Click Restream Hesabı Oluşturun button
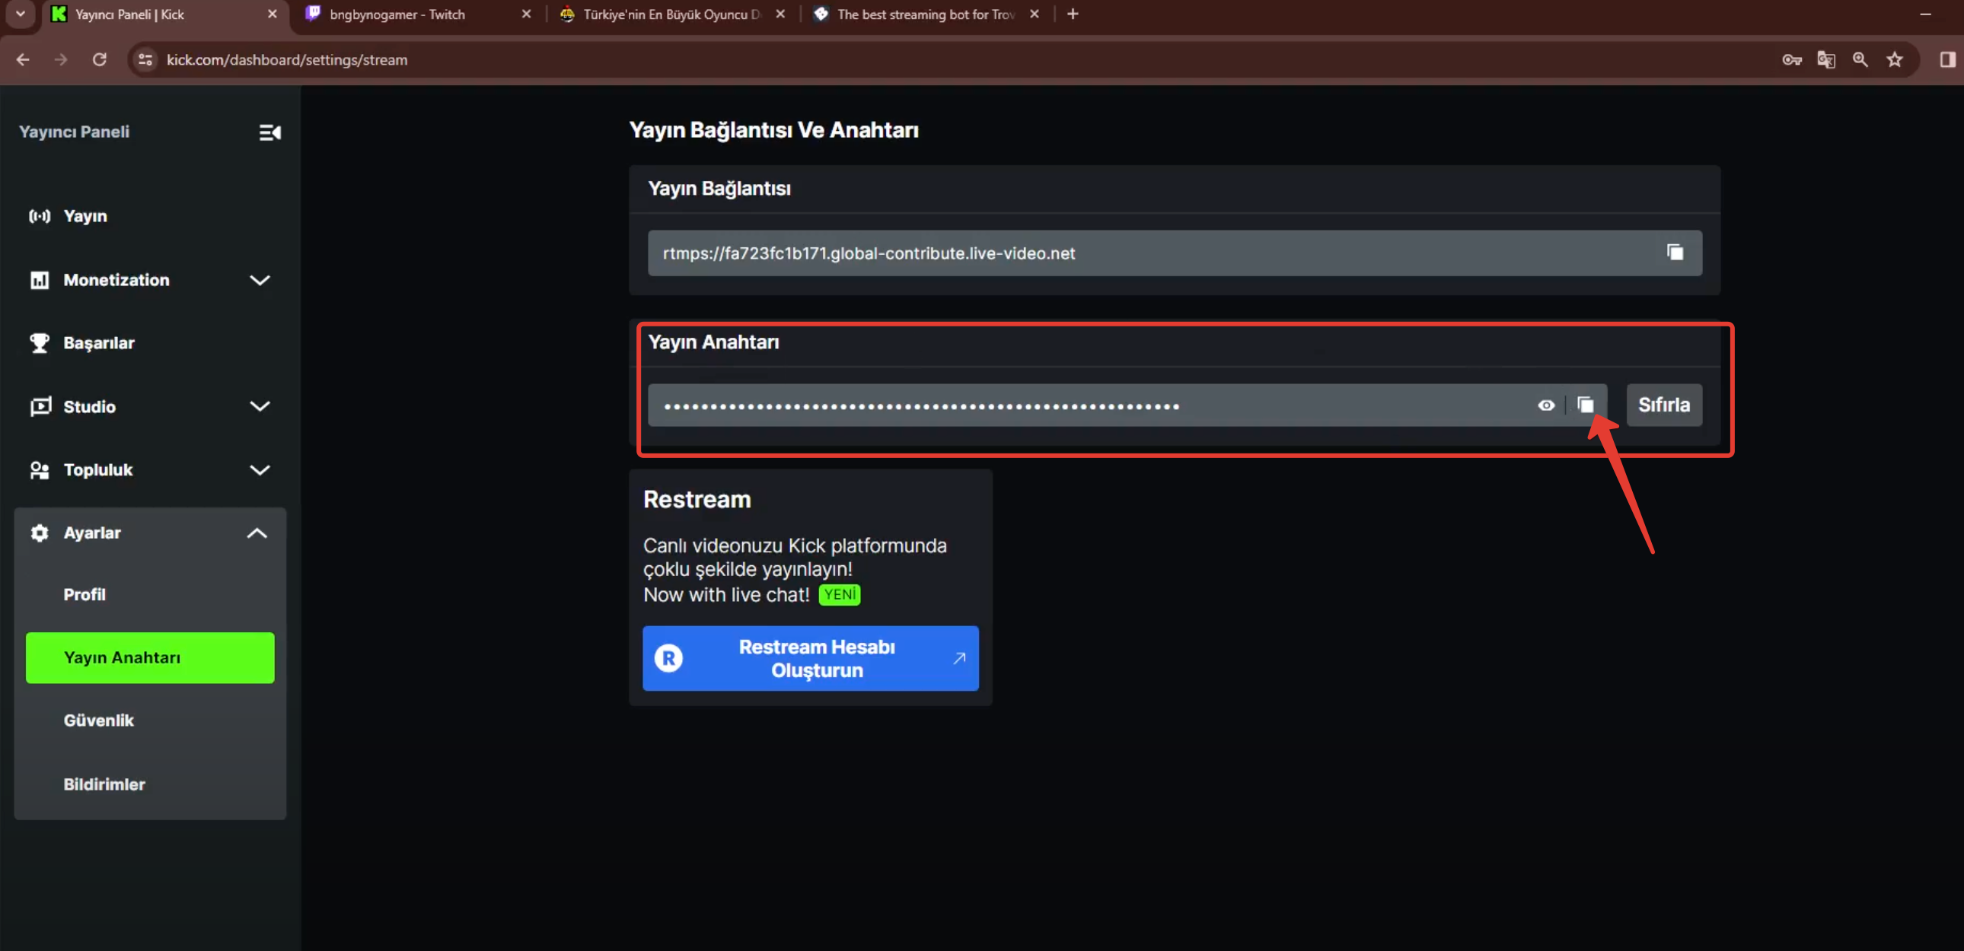 pyautogui.click(x=810, y=658)
